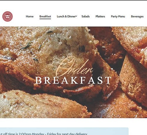Click the word Menu in Party Menu
Viewport: 147px width, 135px height.
pos(121,16)
